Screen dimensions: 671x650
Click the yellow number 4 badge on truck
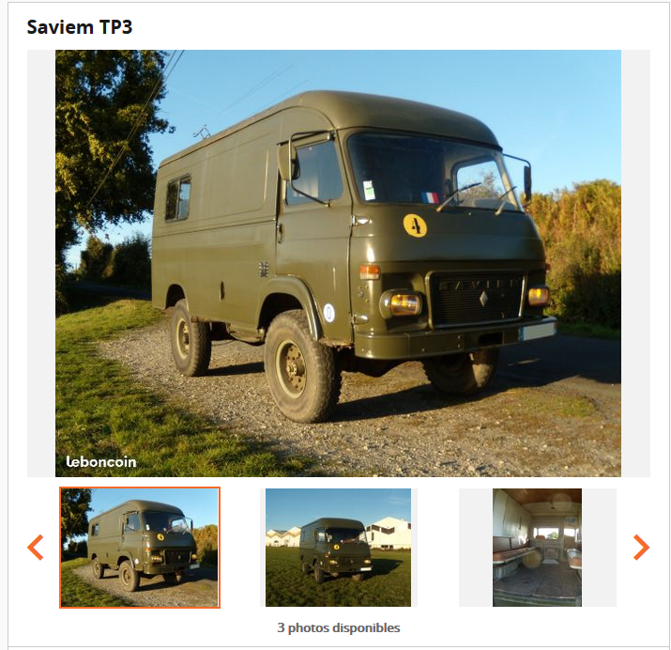coord(415,225)
